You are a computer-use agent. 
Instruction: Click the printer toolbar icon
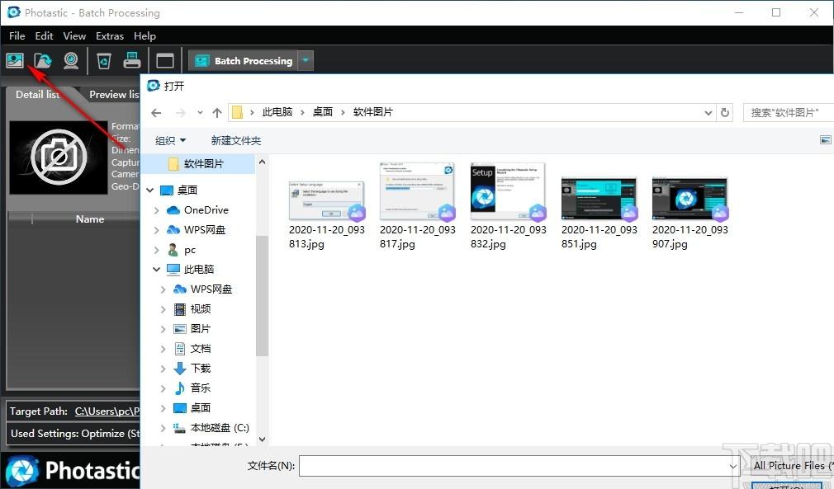(131, 60)
